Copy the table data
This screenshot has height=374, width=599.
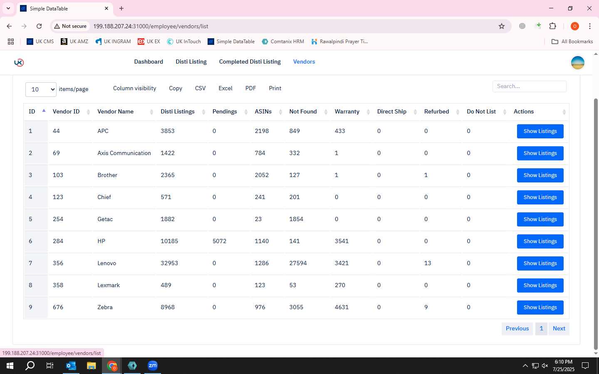pos(176,89)
